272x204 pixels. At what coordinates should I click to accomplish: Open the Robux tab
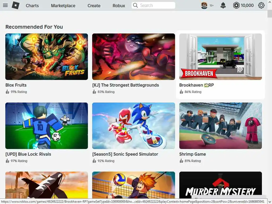click(119, 6)
